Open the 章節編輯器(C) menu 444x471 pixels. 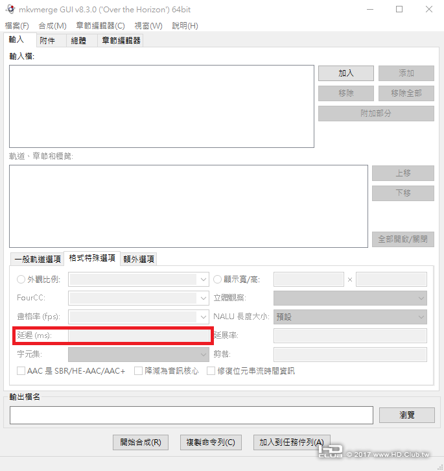[x=100, y=26]
